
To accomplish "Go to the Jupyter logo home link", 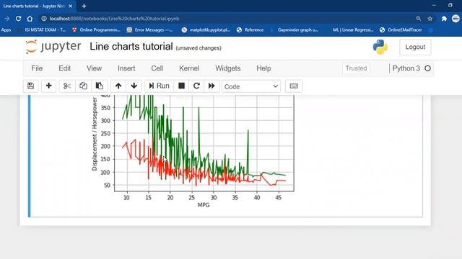I will [x=53, y=47].
